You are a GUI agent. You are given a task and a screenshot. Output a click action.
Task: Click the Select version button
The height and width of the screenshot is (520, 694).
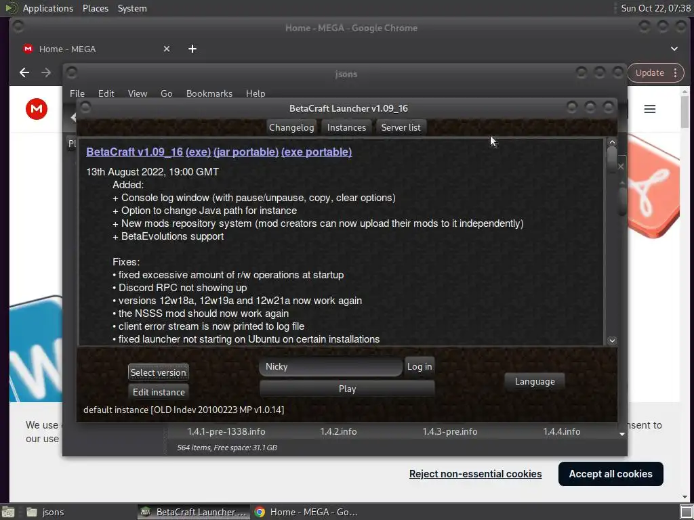click(159, 372)
